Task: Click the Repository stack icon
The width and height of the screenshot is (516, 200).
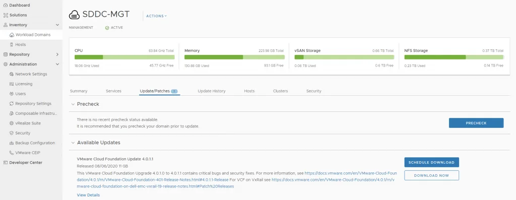Action: click(x=5, y=54)
